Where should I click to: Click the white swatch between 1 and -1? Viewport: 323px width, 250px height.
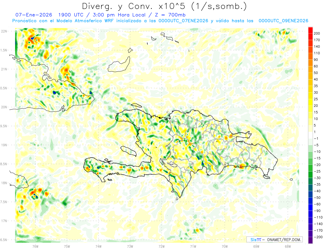click(x=310, y=135)
